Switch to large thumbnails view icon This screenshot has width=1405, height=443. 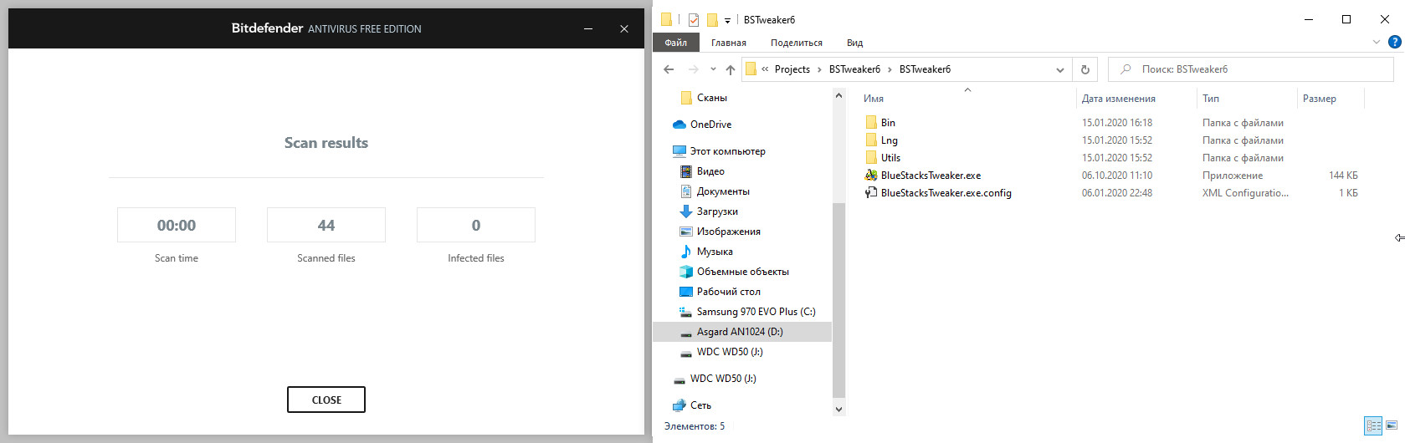(x=1392, y=425)
